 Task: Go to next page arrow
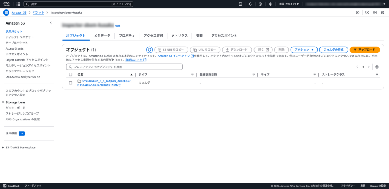point(368,67)
